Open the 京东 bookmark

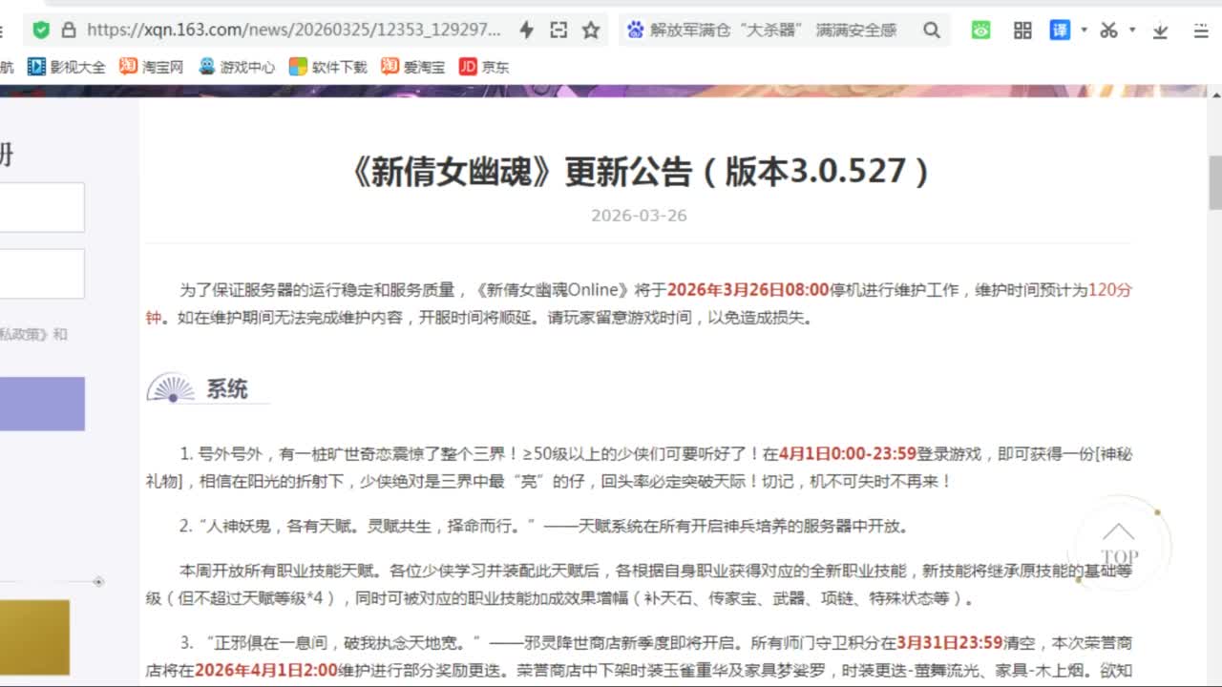484,67
